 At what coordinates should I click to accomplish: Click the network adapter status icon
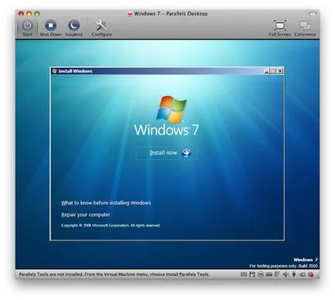click(x=277, y=274)
